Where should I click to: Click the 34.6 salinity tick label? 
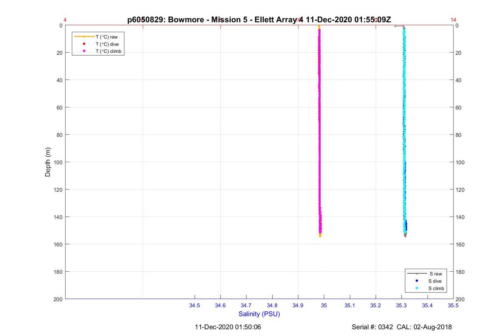tap(220, 305)
